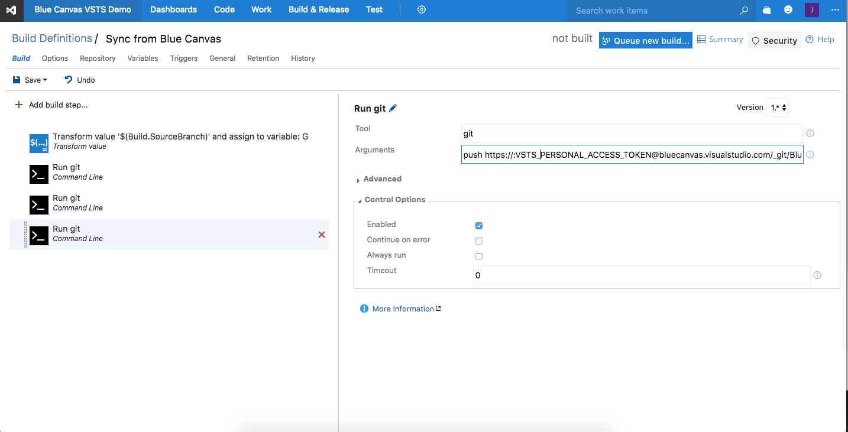Image resolution: width=848 pixels, height=432 pixels.
Task: Click the 'Sync from Blue Canvas' definition title
Action: (x=163, y=39)
